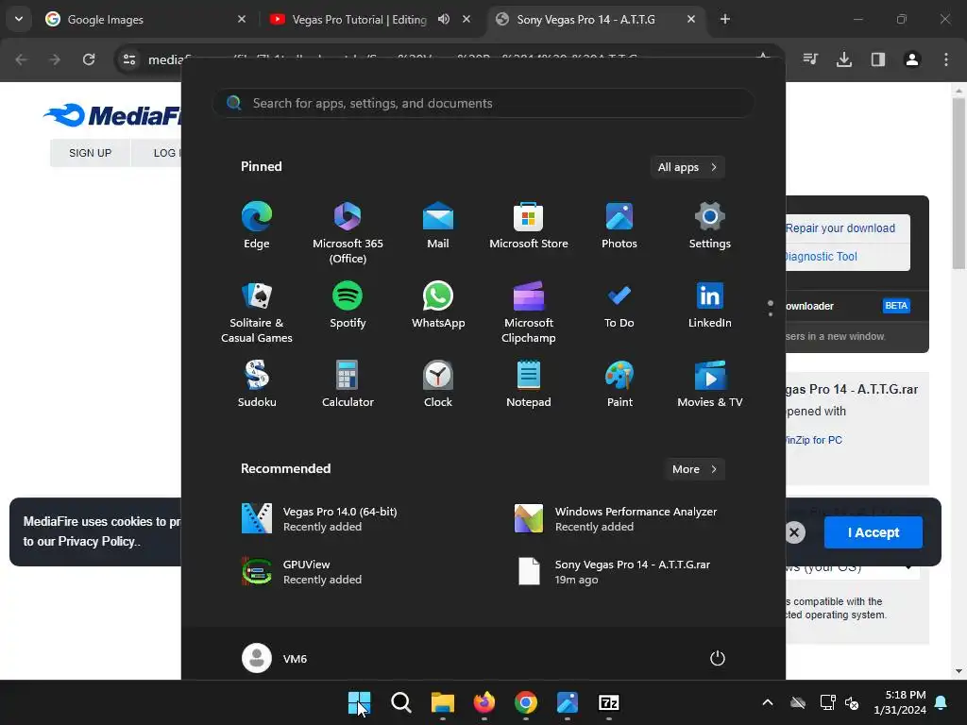Follow the Repair your download link
Image resolution: width=967 pixels, height=725 pixels.
pos(840,228)
